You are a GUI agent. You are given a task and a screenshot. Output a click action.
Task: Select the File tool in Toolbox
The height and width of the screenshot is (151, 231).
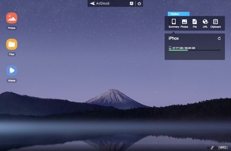point(195,23)
